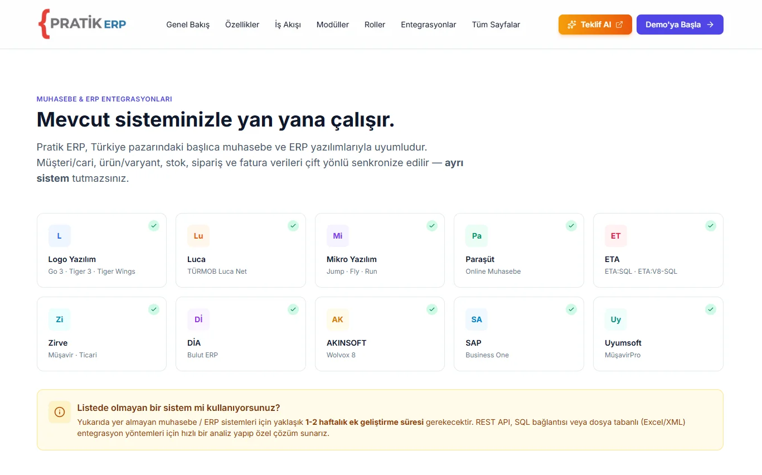Click the SA badge of SAP
This screenshot has width=762, height=475.
[477, 319]
